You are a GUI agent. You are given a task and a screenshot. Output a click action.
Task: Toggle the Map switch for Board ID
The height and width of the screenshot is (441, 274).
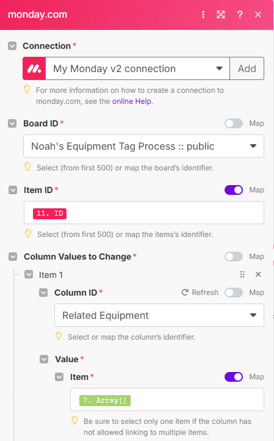coord(234,123)
